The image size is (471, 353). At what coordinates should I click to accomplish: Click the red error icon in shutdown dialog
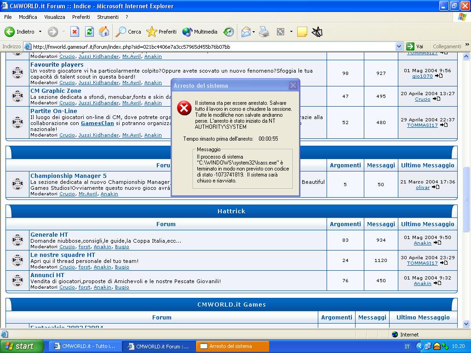pyautogui.click(x=184, y=108)
